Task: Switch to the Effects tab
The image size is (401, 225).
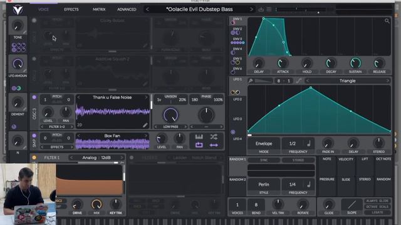Action: (71, 9)
